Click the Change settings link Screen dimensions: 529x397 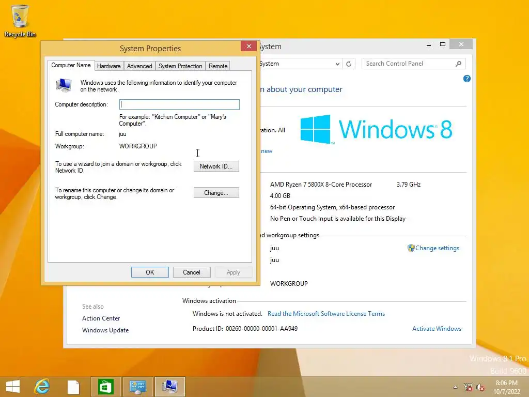point(437,248)
